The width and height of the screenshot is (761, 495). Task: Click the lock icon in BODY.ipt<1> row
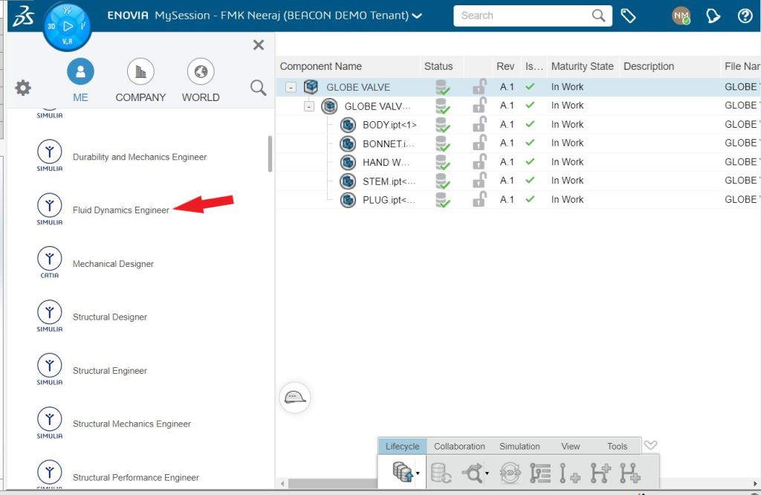click(479, 124)
